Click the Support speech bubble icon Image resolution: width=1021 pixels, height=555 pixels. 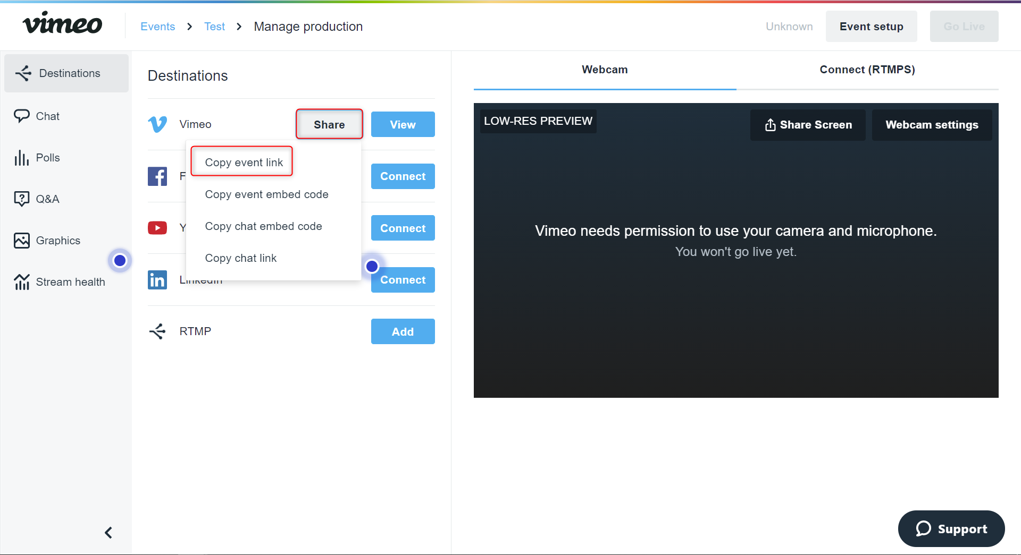click(923, 528)
